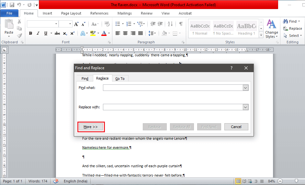Image resolution: width=305 pixels, height=185 pixels.
Task: Click the Format Painter brush icon
Action: pos(19,36)
